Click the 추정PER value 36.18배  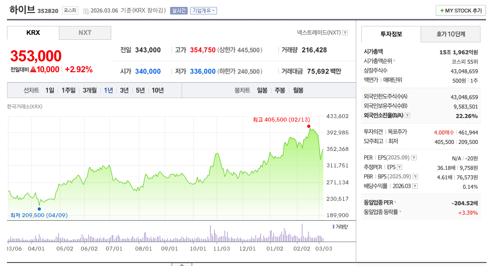[x=446, y=168]
